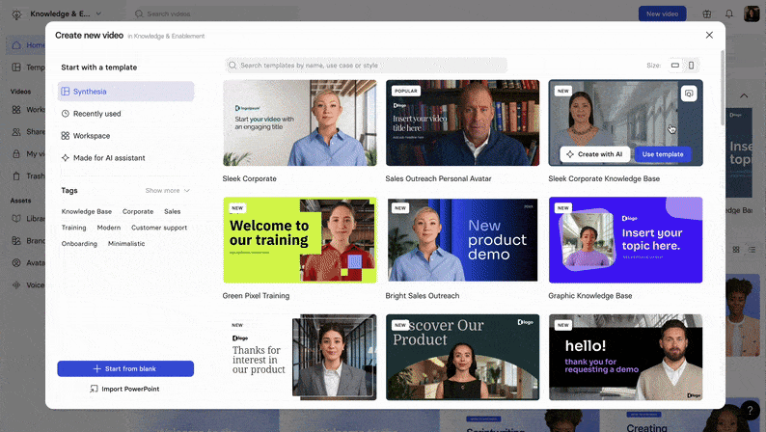
Task: Switch to list view on background page
Action: point(752,250)
